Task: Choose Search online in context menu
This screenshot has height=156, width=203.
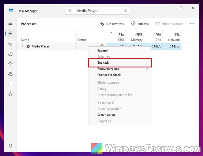Action: 119,115
